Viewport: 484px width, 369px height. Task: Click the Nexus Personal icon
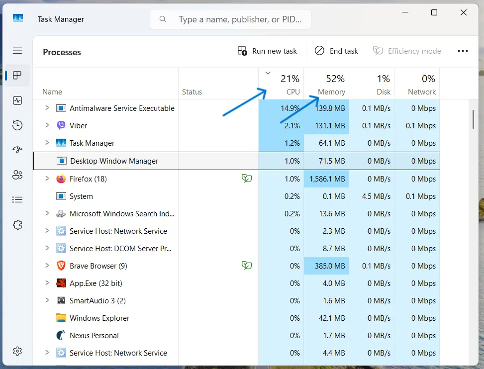(x=61, y=335)
